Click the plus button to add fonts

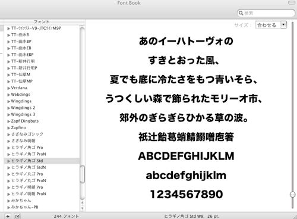pos(8,216)
